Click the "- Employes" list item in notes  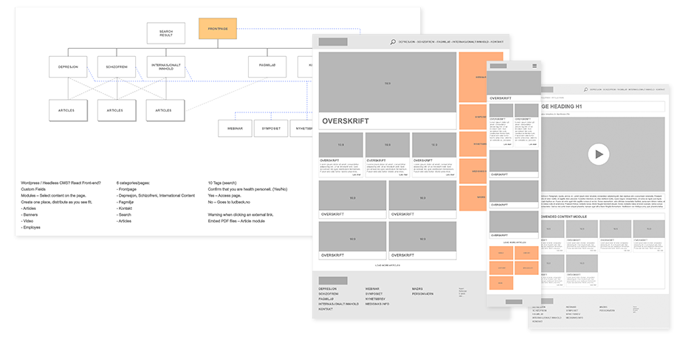point(30,228)
